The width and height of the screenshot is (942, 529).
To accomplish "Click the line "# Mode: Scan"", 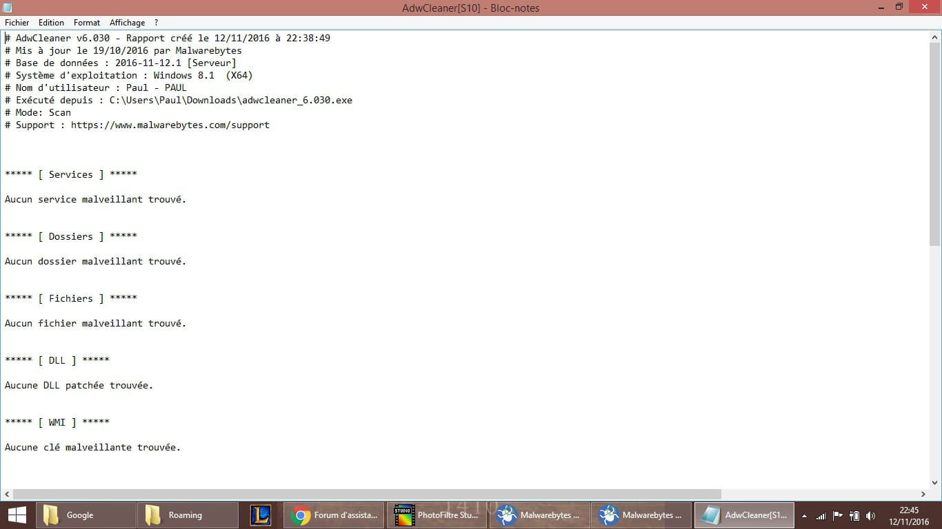I will [38, 112].
